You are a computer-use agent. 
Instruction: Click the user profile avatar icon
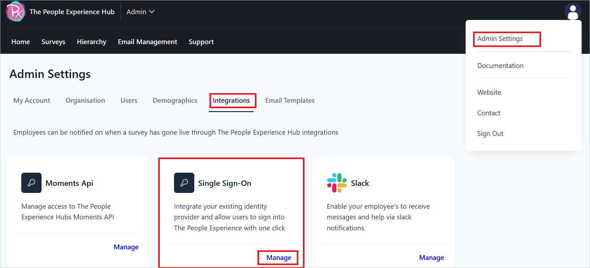point(573,12)
